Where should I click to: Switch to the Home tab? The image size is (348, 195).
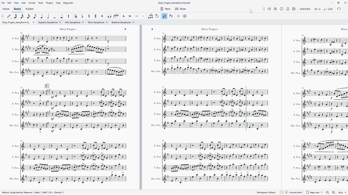(6, 9)
